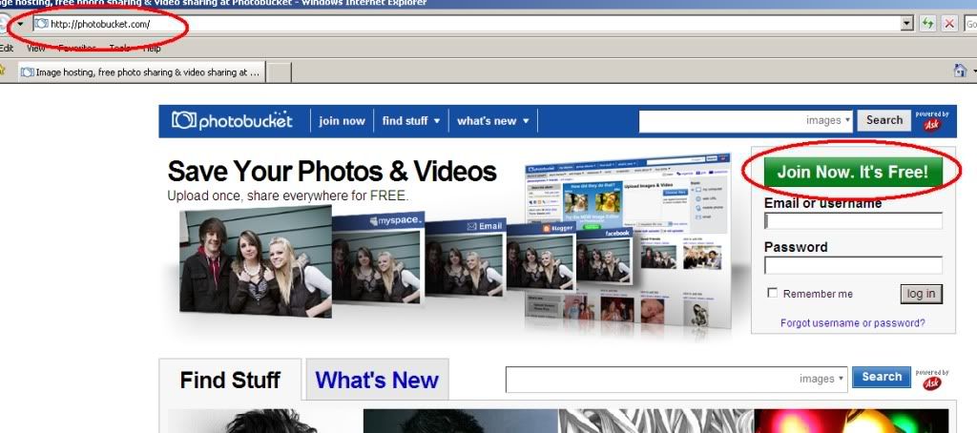Click the green Join Now. It's Free! button
Viewport: 977px width, 433px height.
point(853,172)
